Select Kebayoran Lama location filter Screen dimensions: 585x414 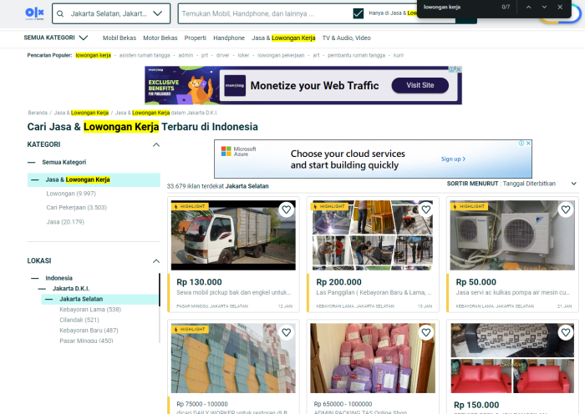click(90, 310)
